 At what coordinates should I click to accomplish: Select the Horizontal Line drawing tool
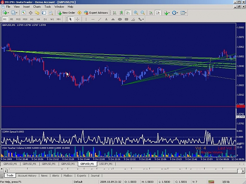(x=93, y=19)
